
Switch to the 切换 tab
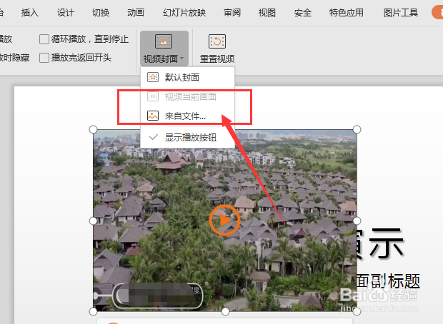click(x=101, y=13)
